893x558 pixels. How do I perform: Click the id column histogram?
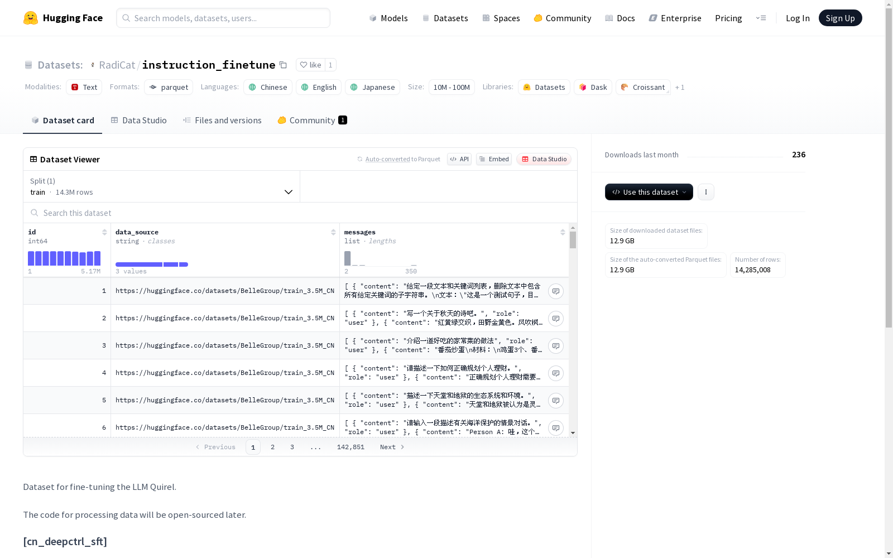pos(64,258)
